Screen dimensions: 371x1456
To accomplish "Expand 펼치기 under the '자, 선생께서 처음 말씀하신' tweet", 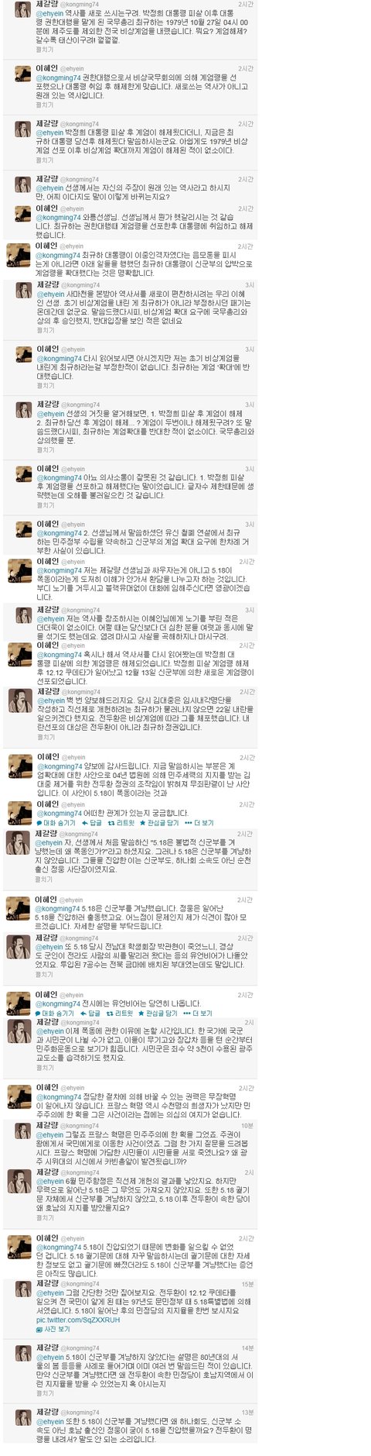I will click(45, 879).
